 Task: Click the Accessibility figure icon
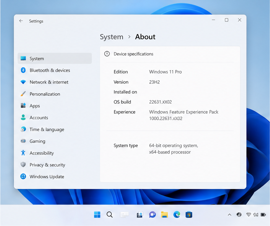tap(23, 153)
